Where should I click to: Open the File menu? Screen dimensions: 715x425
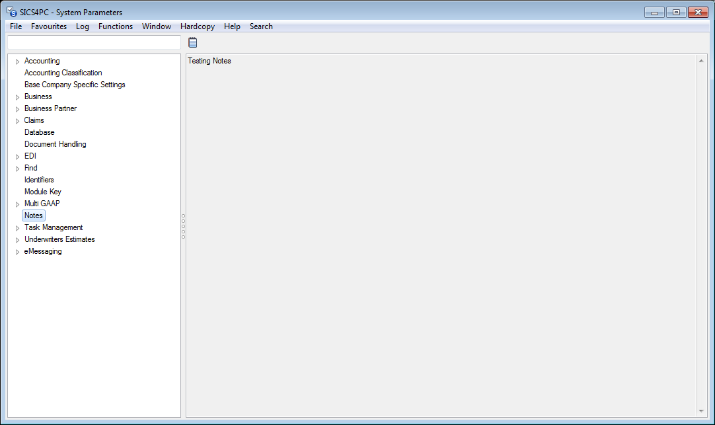[x=16, y=26]
